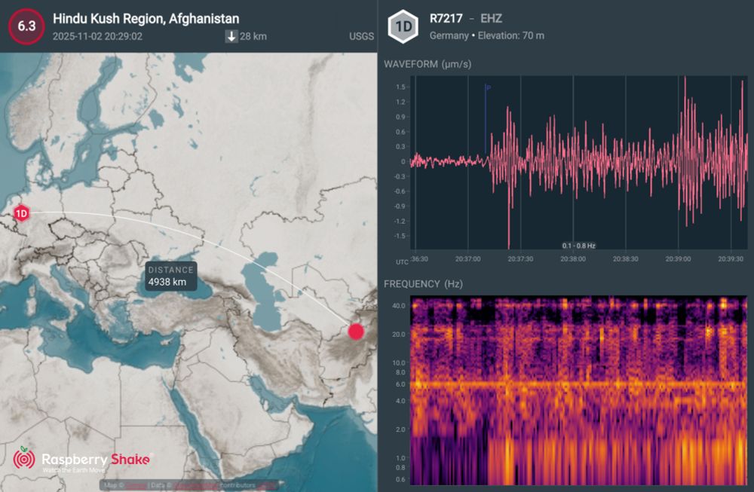Click the red epicenter dot in Afghanistan

(x=356, y=332)
